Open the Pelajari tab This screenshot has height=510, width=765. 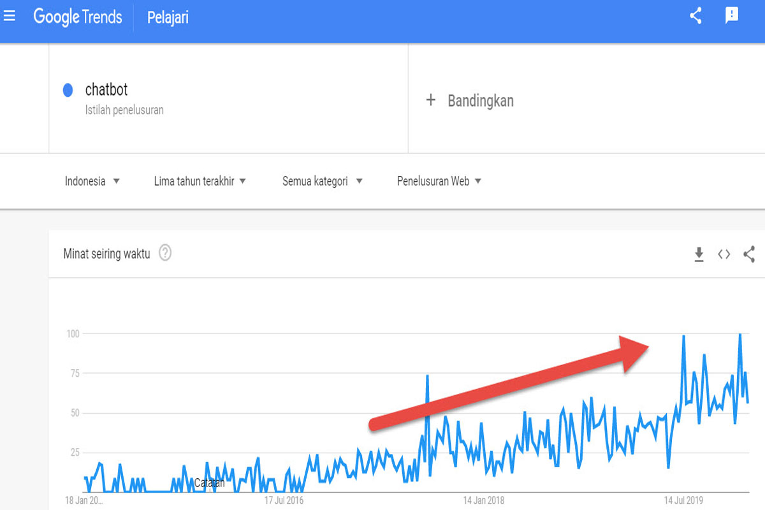pos(168,18)
